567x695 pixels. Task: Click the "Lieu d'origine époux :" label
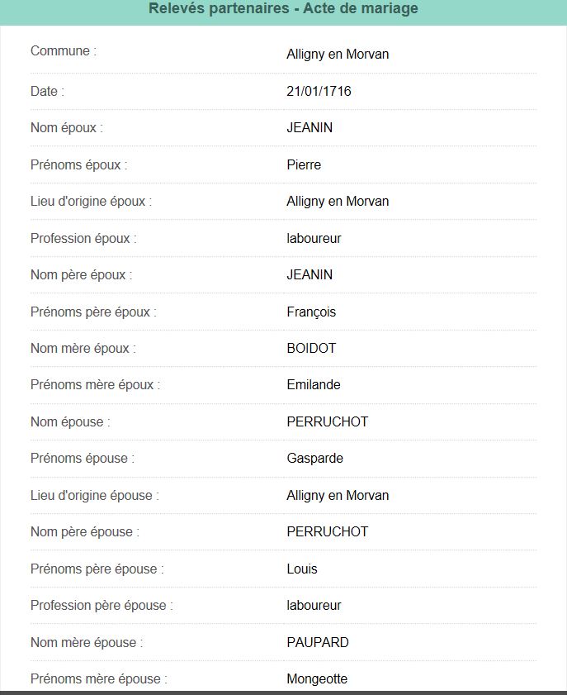coord(91,202)
